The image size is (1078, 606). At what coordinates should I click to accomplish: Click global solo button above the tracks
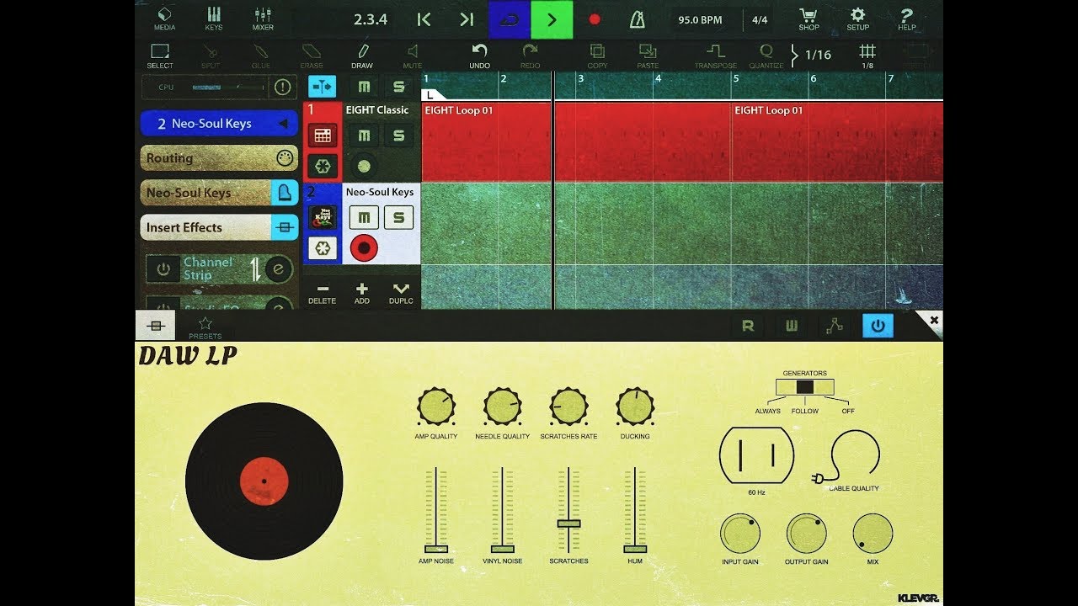pyautogui.click(x=399, y=87)
